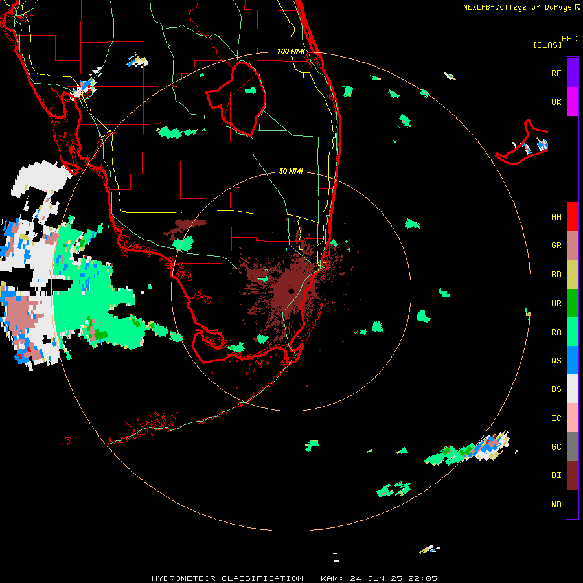This screenshot has width=583, height=583.
Task: Click the ND legend label
Action: click(556, 504)
